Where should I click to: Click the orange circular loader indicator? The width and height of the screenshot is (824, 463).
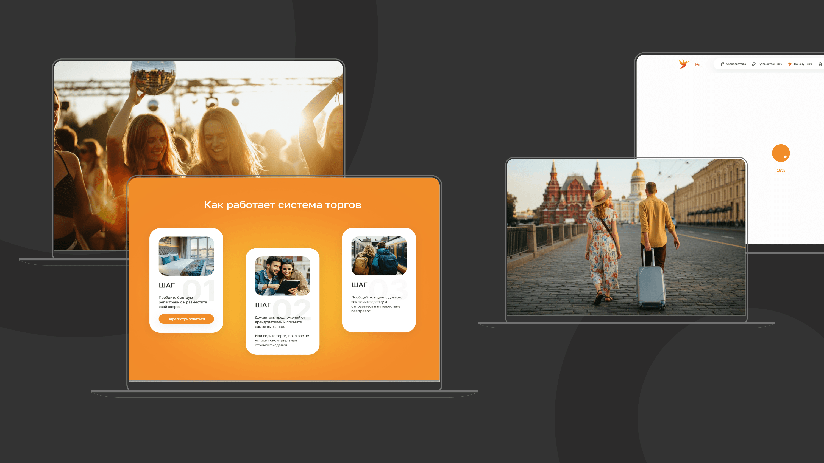tap(781, 153)
